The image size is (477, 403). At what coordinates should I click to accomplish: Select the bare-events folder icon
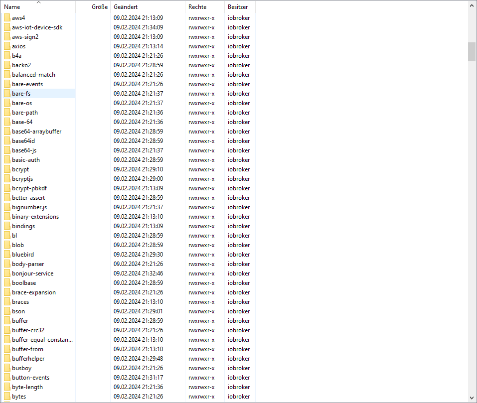tap(7, 84)
